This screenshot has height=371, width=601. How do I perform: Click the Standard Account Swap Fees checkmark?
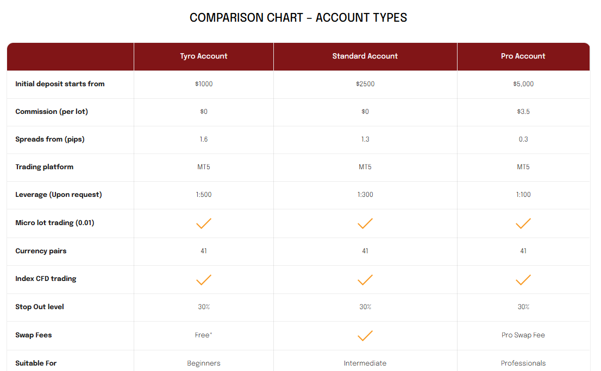[x=365, y=336]
